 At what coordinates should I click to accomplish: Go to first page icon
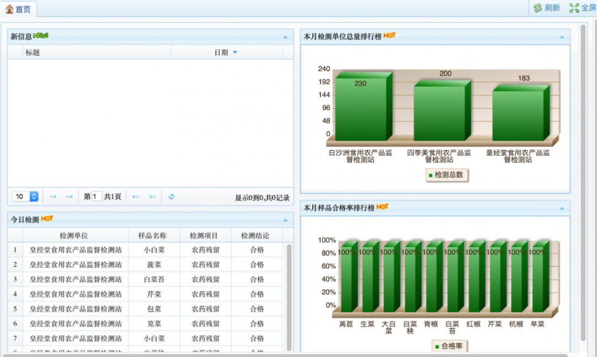[x=53, y=197]
